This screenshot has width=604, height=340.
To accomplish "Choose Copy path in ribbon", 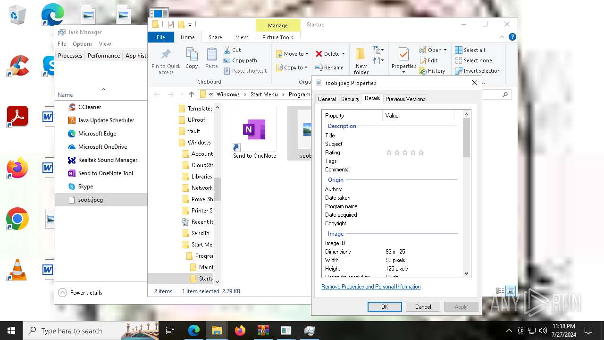I will (240, 60).
